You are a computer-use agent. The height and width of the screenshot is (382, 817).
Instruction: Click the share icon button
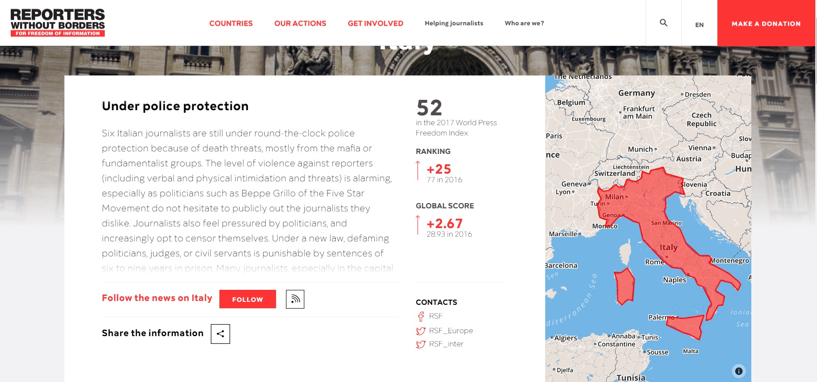tap(220, 334)
